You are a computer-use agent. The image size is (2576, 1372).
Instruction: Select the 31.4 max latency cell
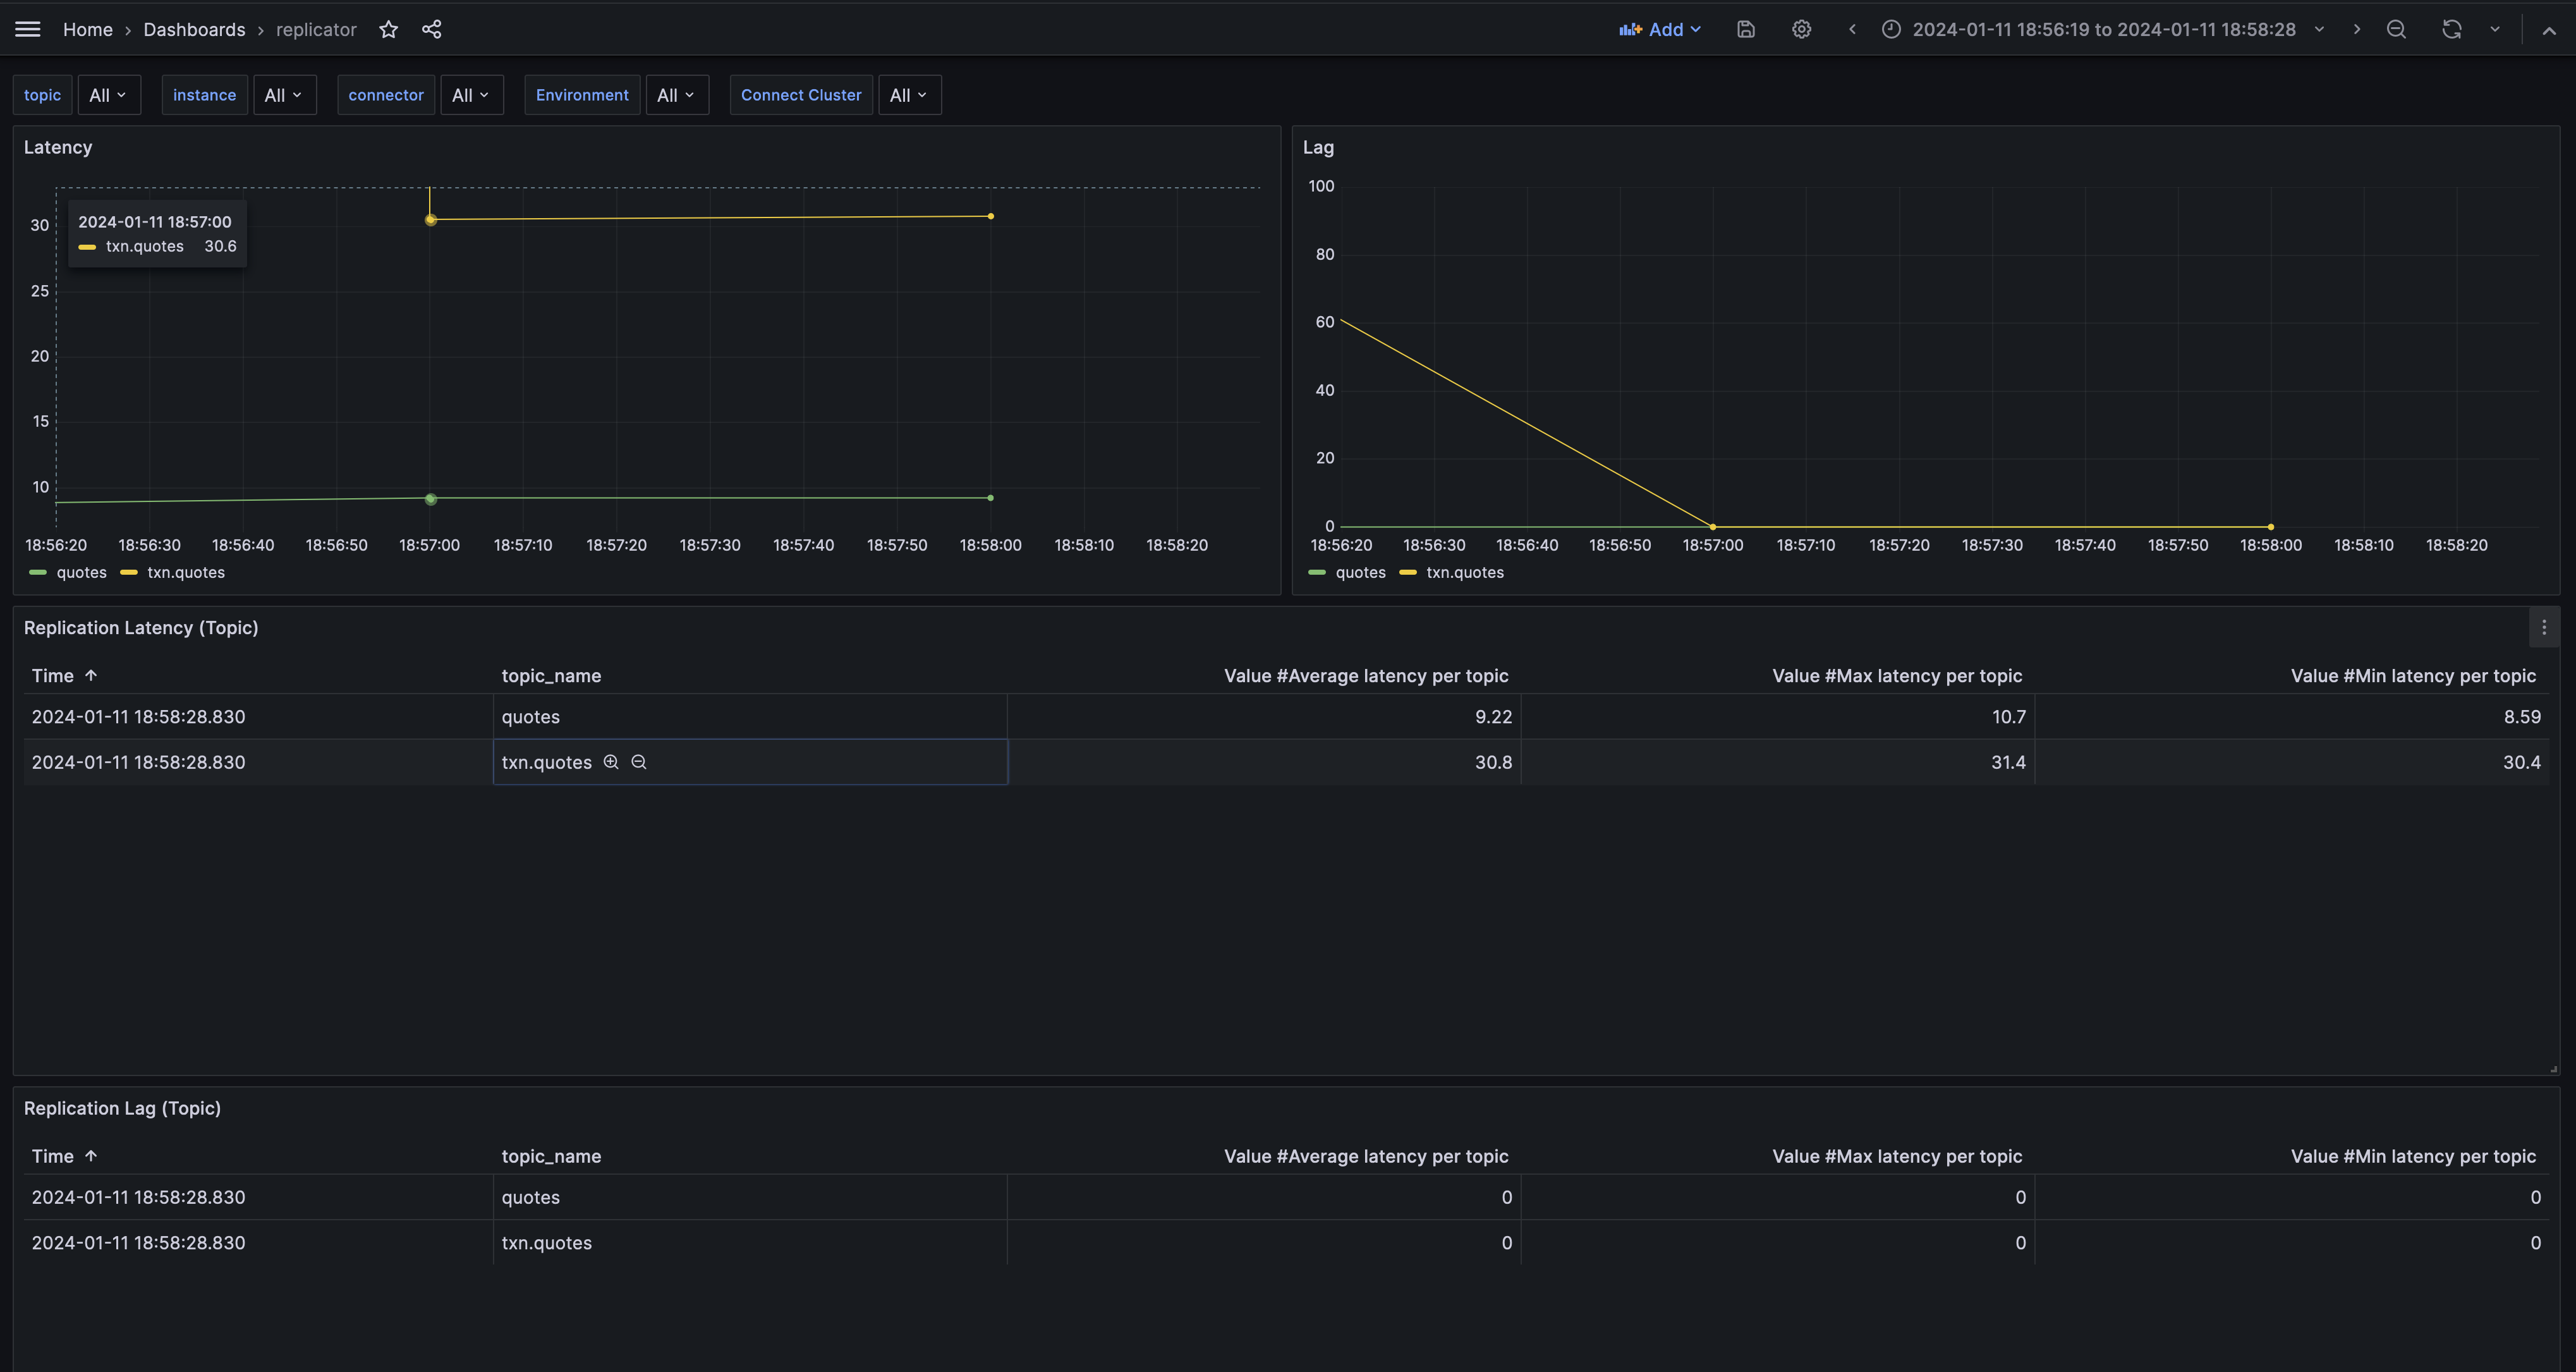pos(1778,763)
